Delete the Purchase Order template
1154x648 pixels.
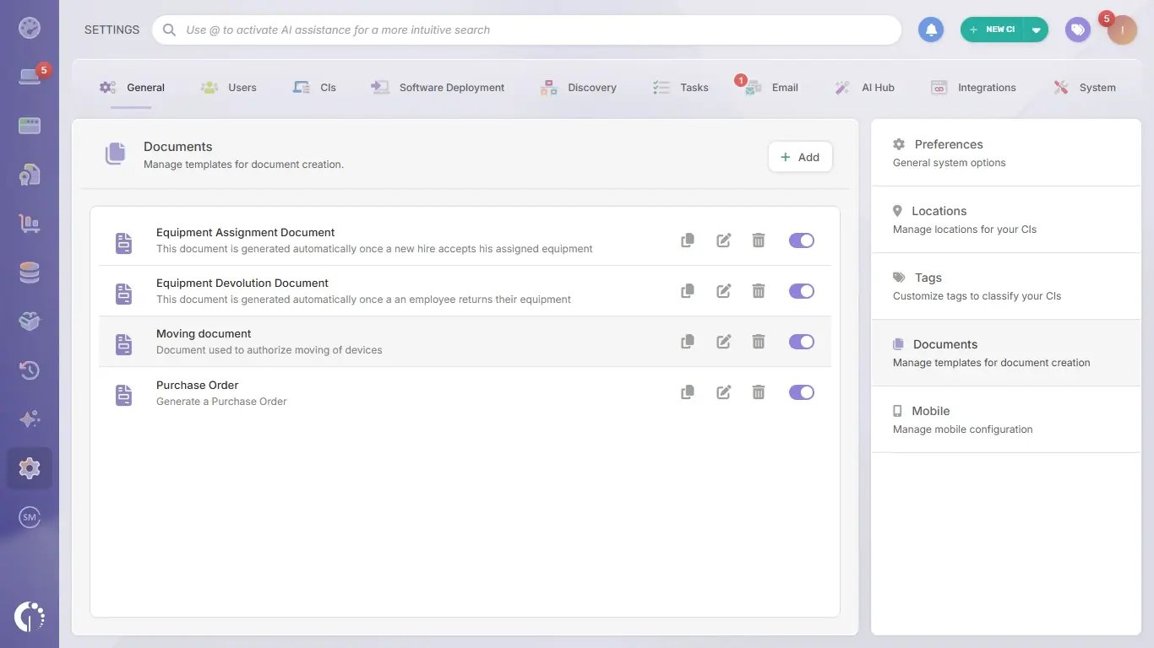[x=759, y=392]
